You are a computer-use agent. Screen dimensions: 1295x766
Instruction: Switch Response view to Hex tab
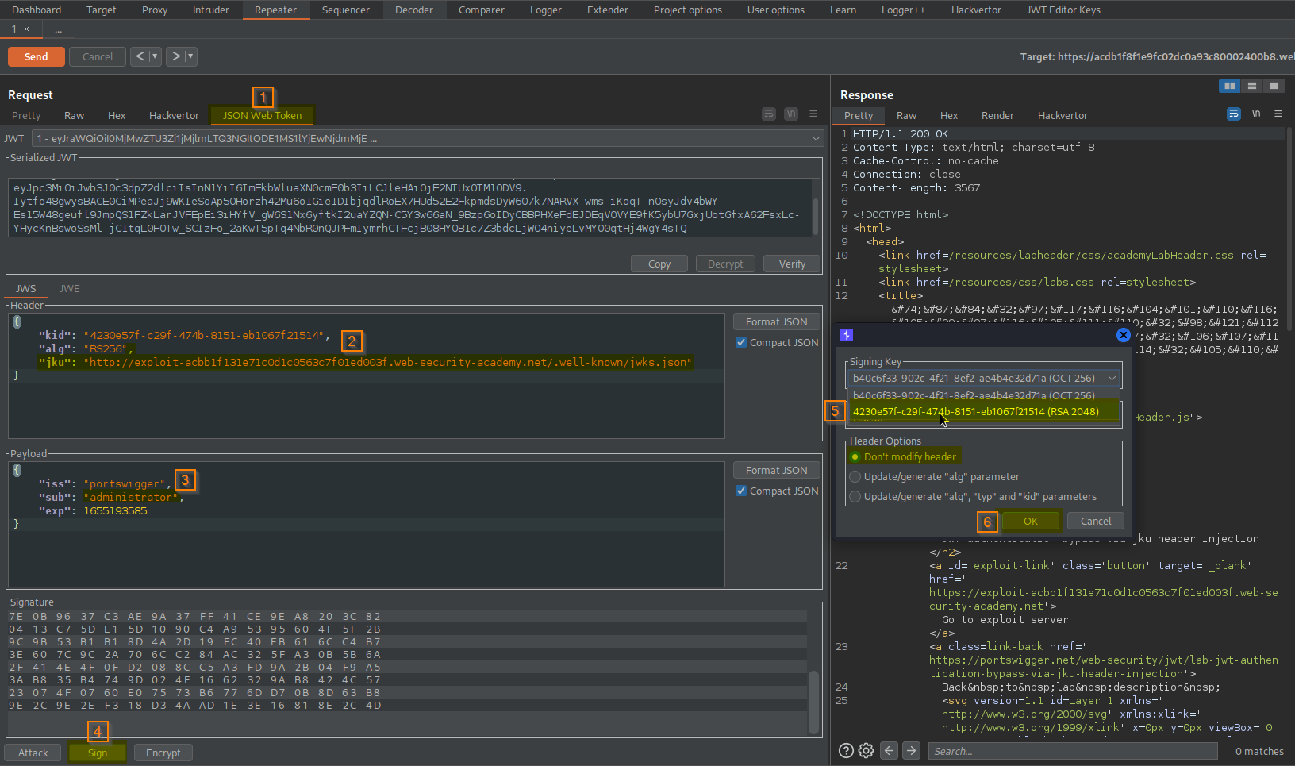tap(949, 115)
